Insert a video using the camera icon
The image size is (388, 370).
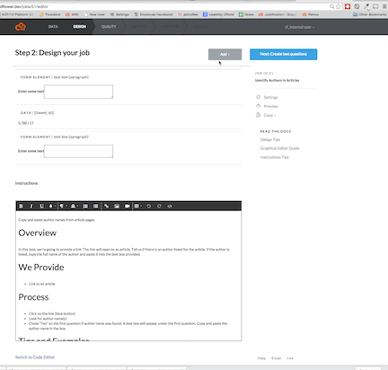[x=127, y=206]
